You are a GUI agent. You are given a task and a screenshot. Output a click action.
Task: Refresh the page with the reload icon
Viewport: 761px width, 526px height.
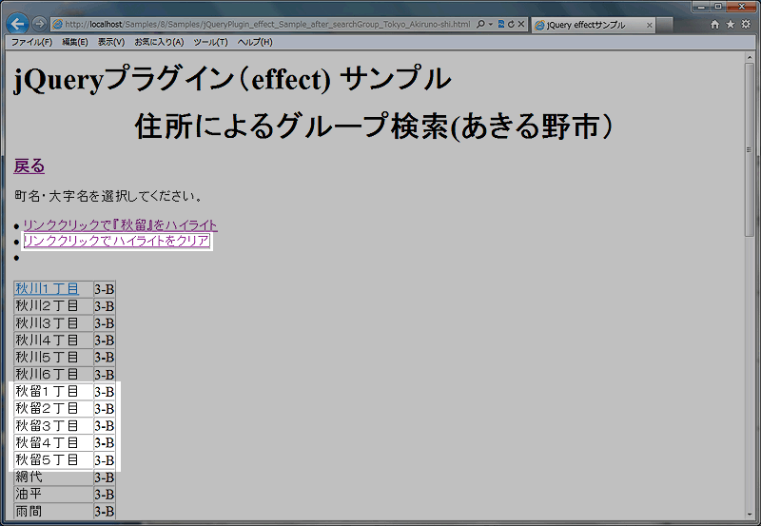(x=511, y=24)
